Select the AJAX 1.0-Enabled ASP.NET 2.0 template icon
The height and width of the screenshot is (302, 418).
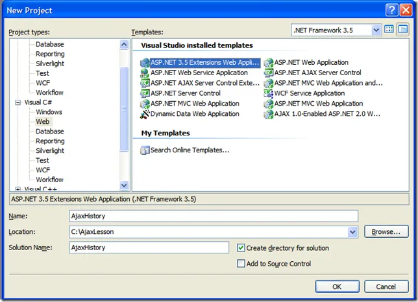tap(269, 114)
